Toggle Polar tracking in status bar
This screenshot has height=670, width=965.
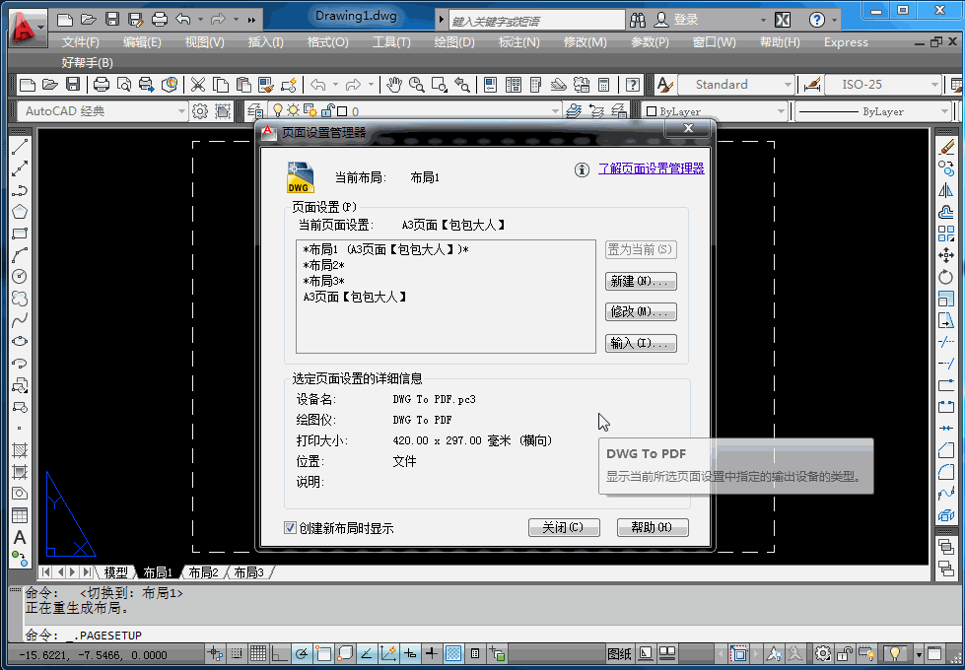point(301,653)
